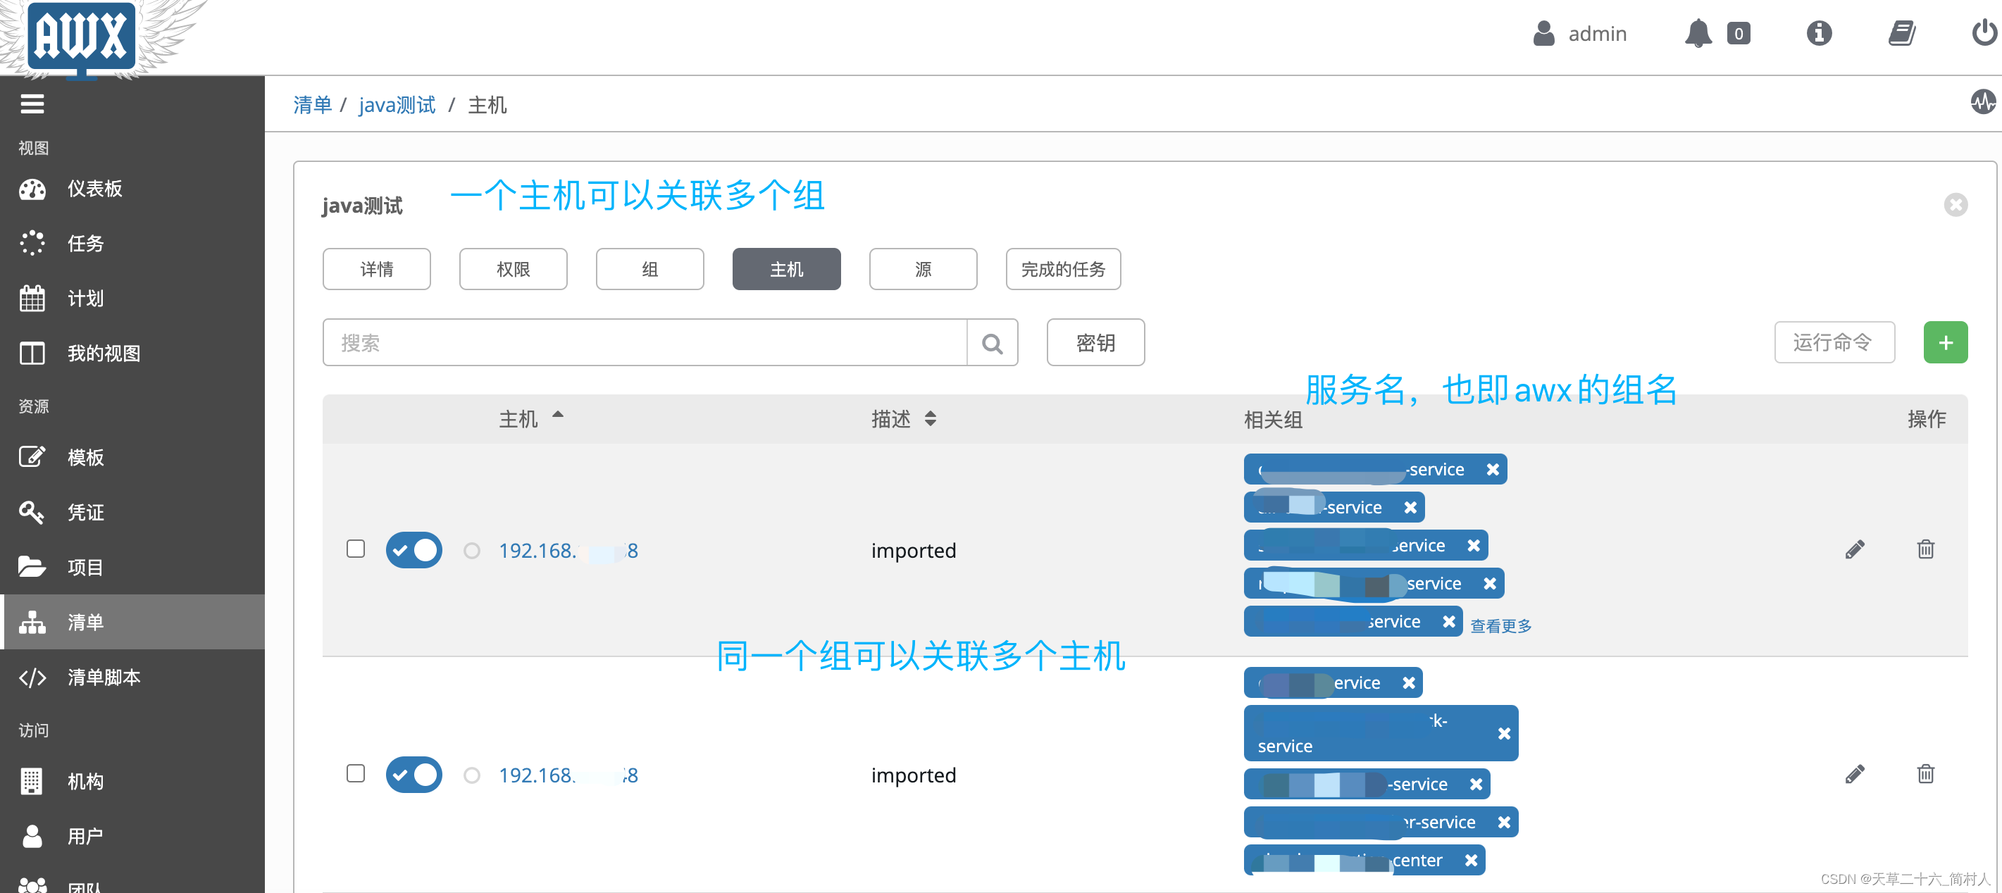Sort by 描述 column arrows
This screenshot has width=2002, height=893.
pyautogui.click(x=930, y=419)
